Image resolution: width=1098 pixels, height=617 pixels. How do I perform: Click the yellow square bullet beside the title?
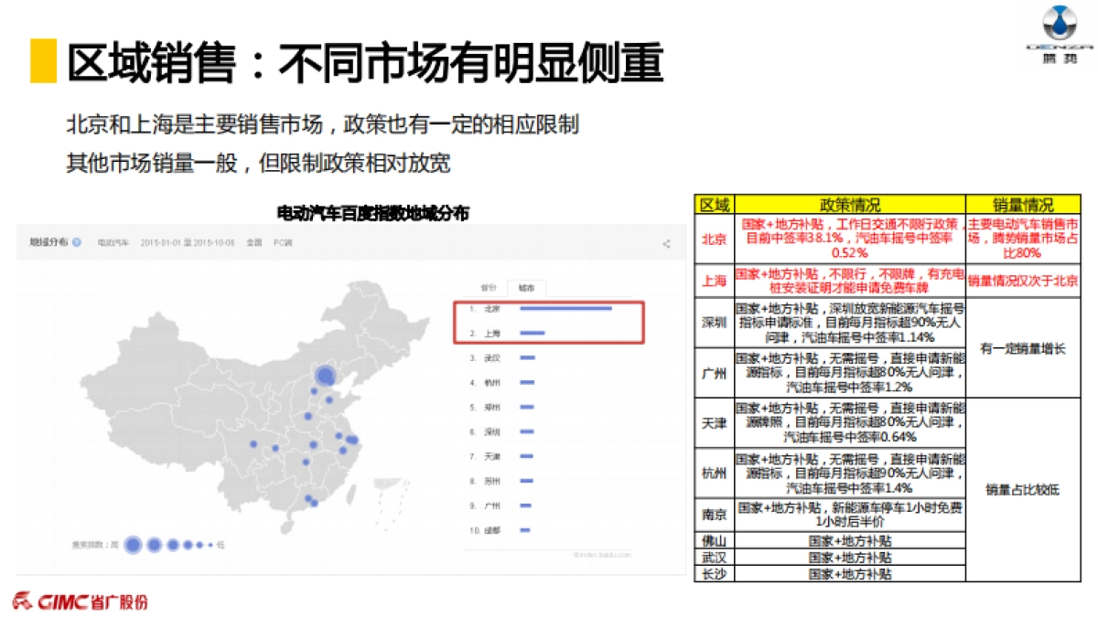click(41, 59)
